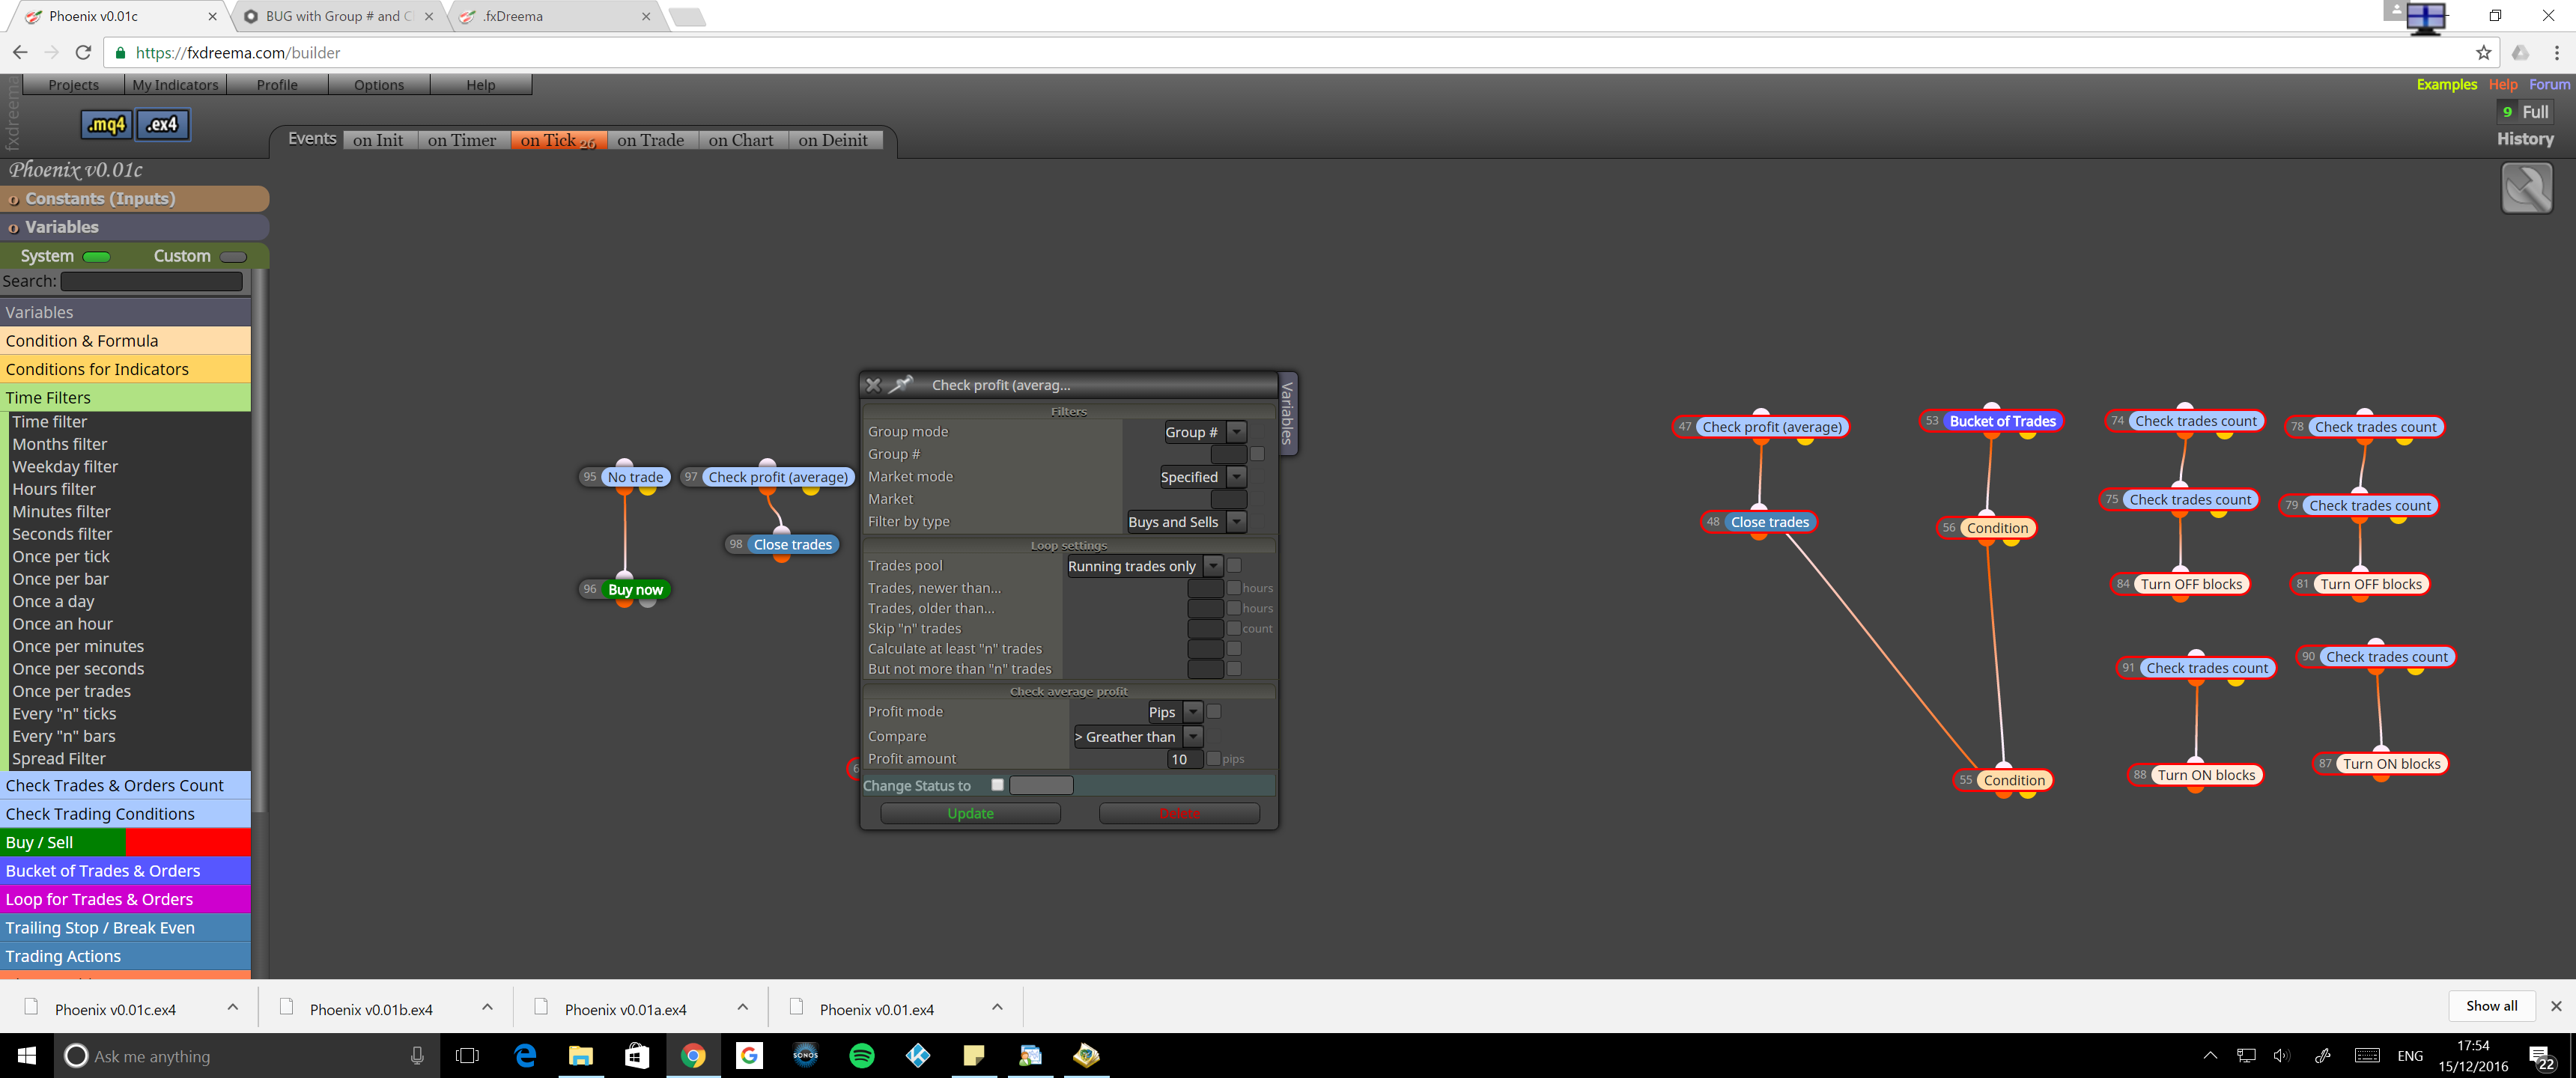Open Microsoft Edge from the taskbar
The height and width of the screenshot is (1078, 2576).
(x=525, y=1055)
